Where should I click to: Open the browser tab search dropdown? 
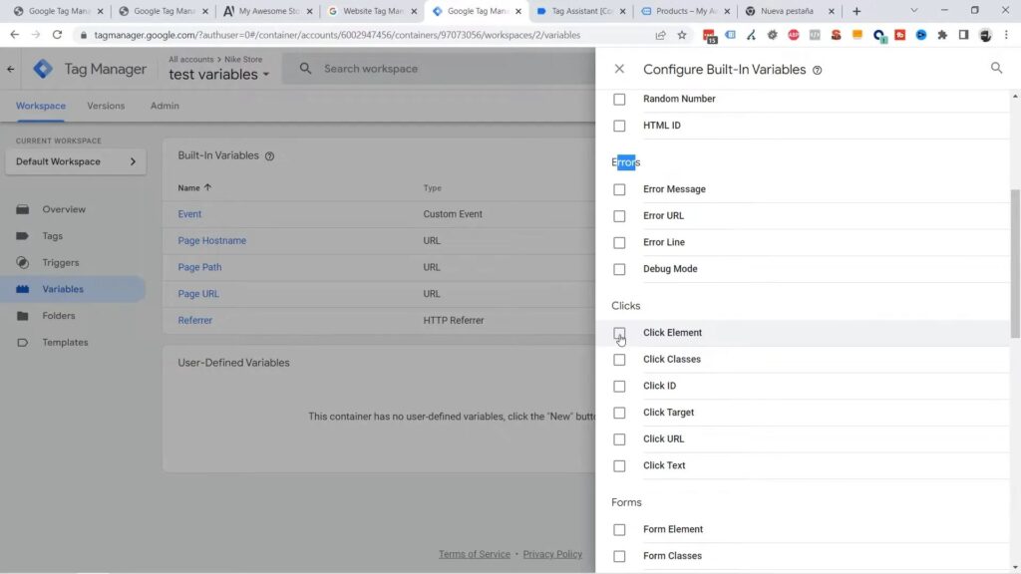click(914, 11)
